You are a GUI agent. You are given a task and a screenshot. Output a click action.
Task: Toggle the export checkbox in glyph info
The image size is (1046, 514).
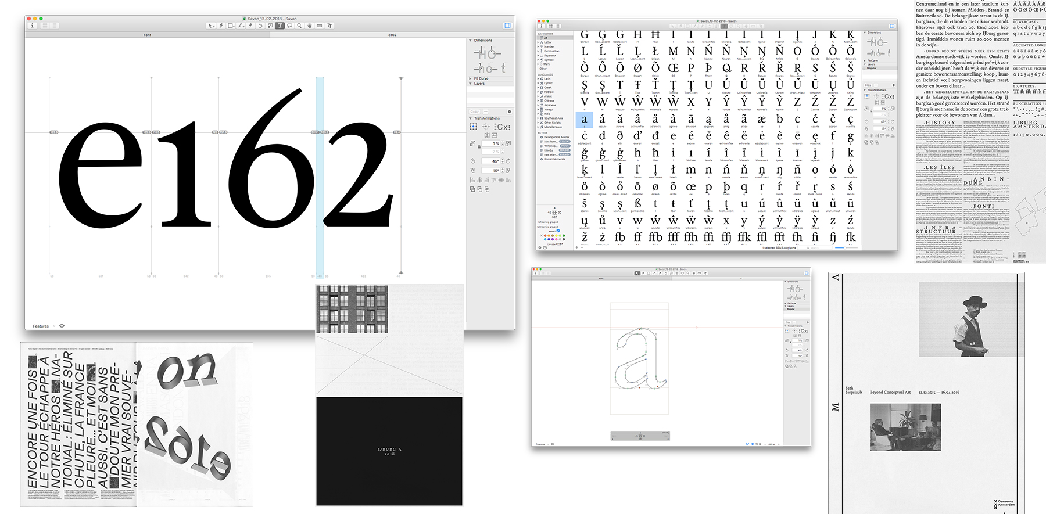tap(558, 231)
